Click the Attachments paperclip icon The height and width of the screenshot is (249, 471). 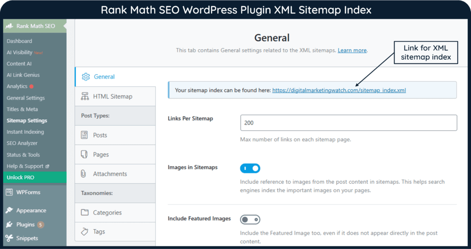pos(84,174)
